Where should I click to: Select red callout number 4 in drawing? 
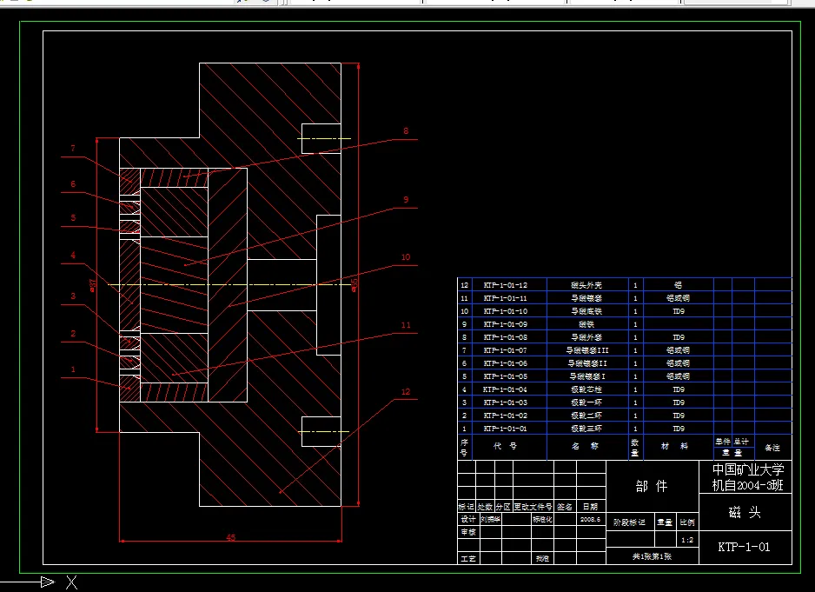(73, 255)
